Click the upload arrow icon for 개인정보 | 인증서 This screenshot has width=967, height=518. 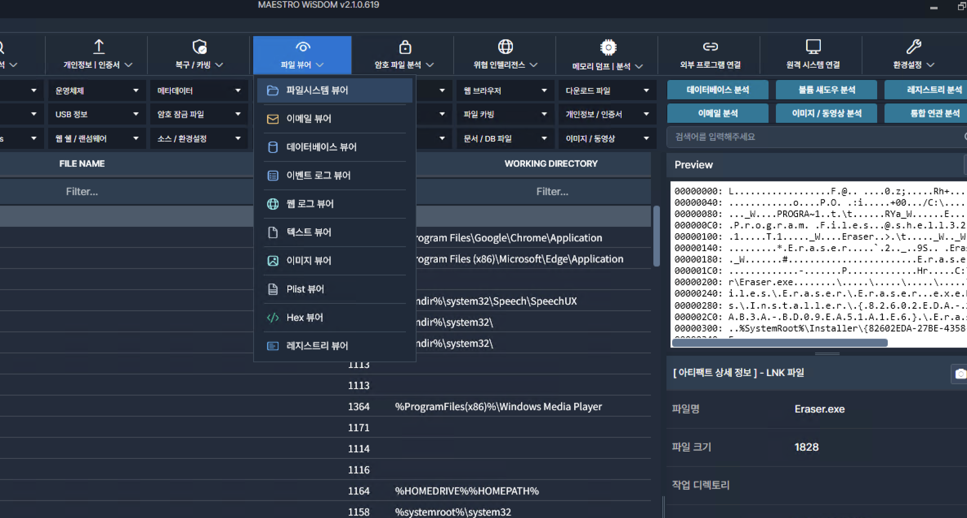(x=99, y=46)
